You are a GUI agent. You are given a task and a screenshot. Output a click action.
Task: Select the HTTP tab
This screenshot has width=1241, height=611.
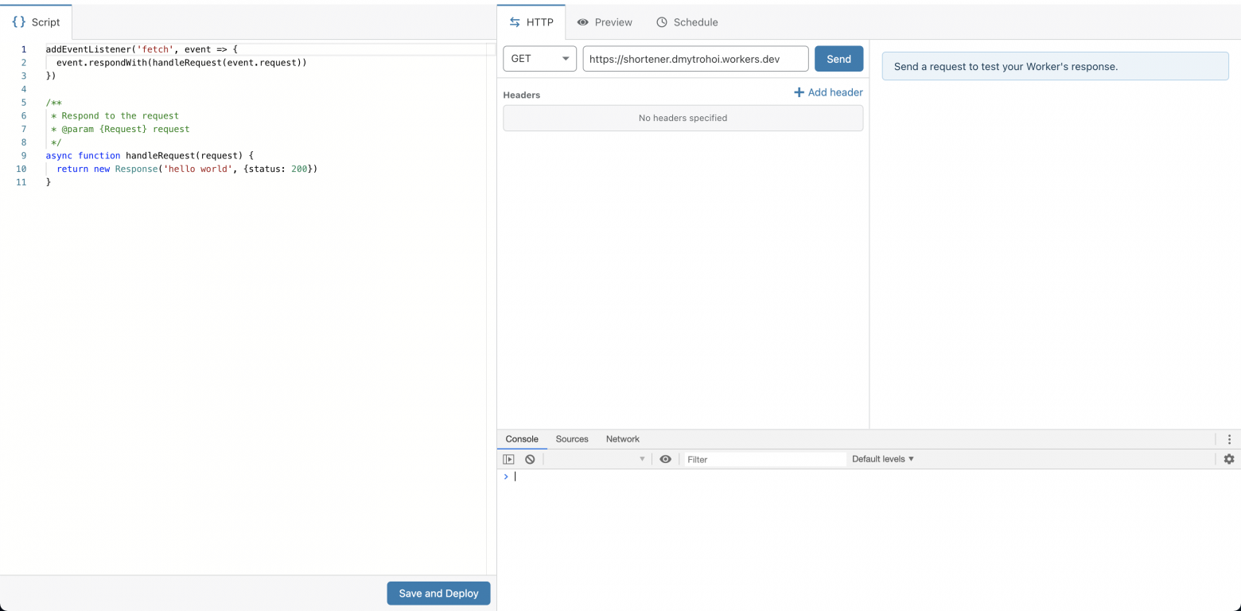pyautogui.click(x=531, y=22)
